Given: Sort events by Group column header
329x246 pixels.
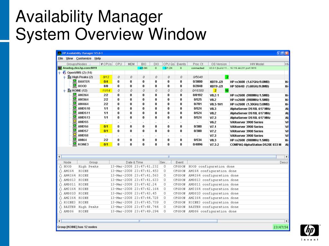Looking at the screenshot, I should pos(93,162).
